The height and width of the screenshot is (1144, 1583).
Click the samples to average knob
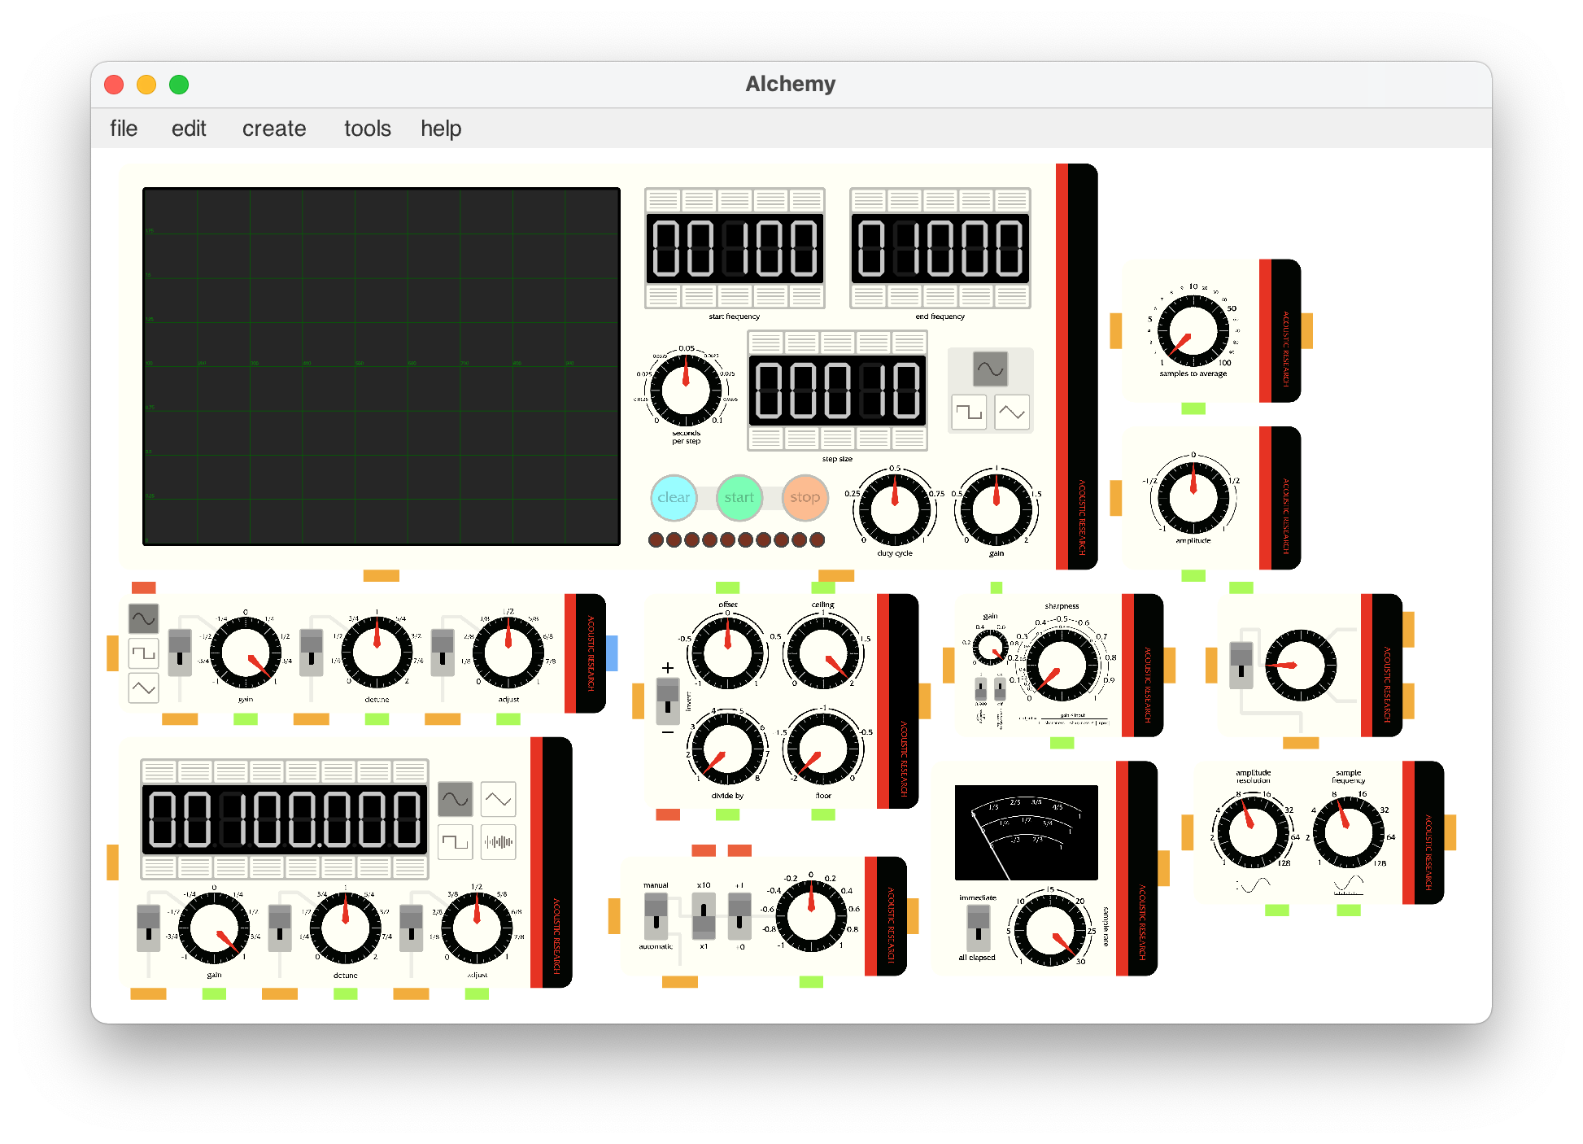pyautogui.click(x=1193, y=330)
